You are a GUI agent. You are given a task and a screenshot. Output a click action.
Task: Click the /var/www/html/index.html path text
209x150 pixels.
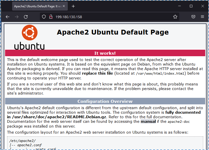[x=160, y=73]
